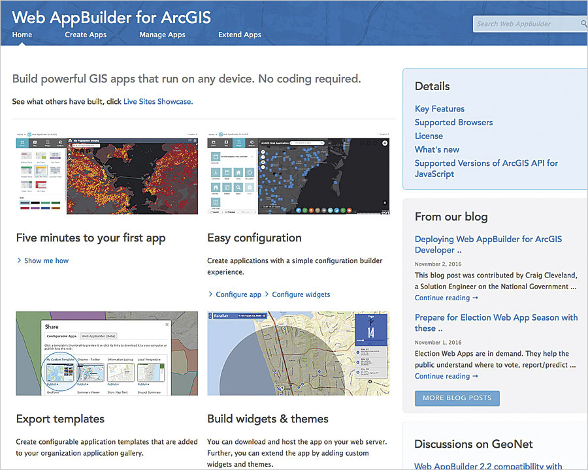Viewport: 588px width, 470px height.
Task: Open the Key Features details link
Action: pyautogui.click(x=440, y=109)
